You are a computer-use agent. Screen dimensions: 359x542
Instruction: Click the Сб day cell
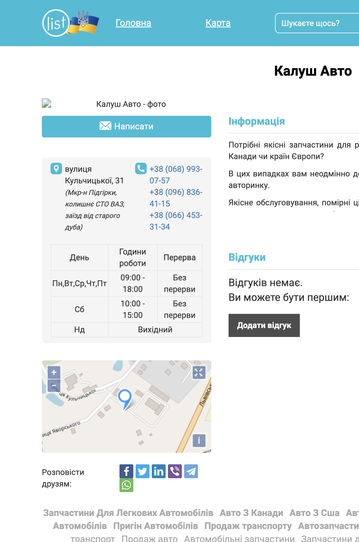[79, 310]
